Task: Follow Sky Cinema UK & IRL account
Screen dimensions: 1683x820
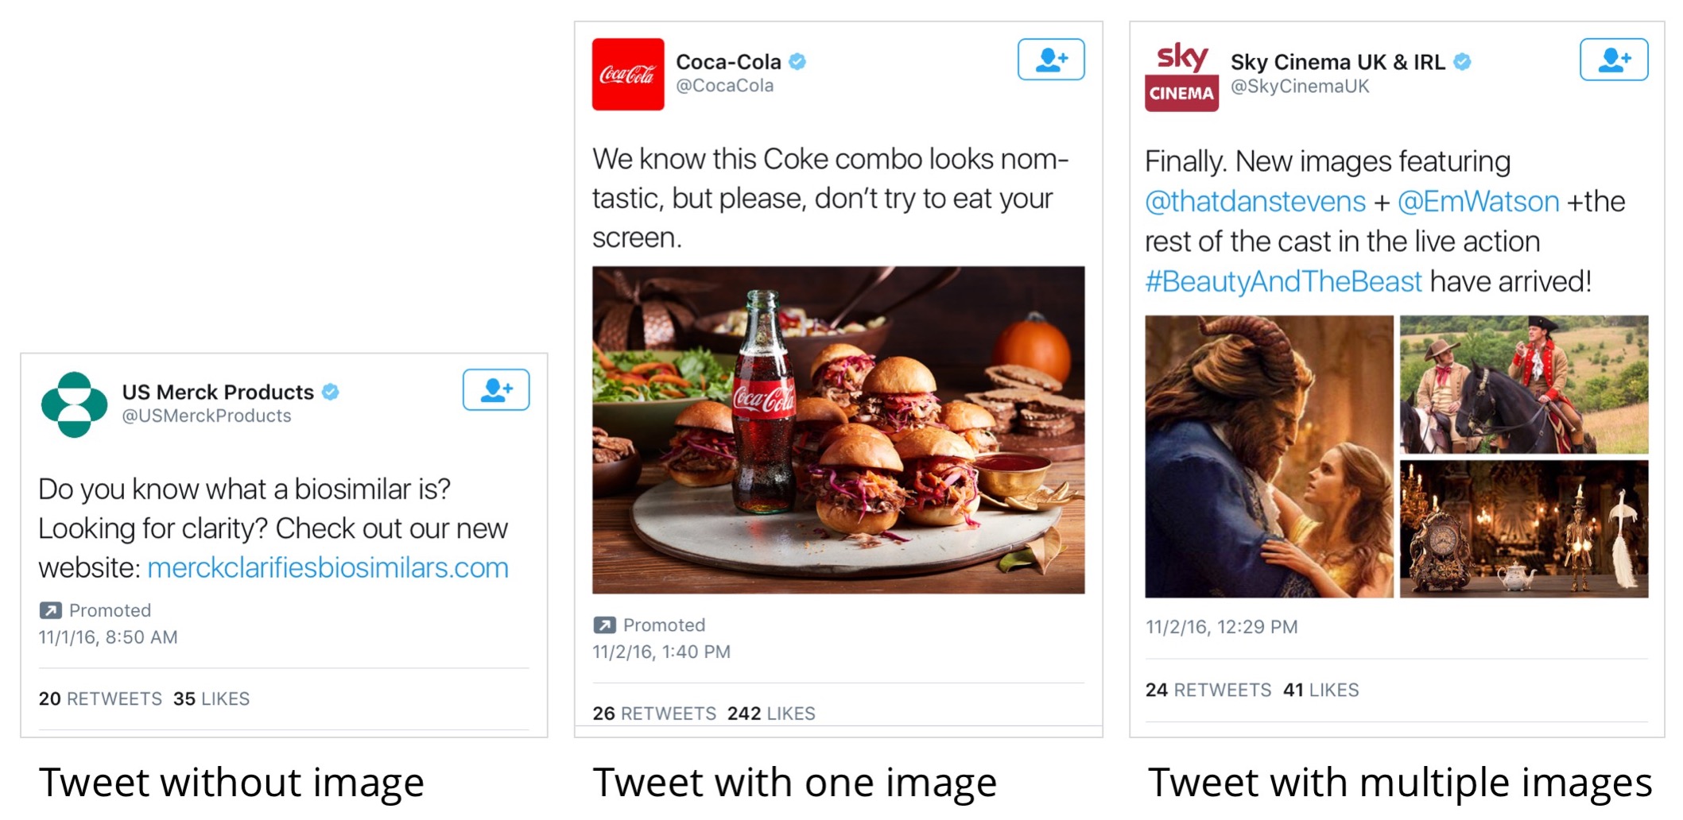Action: click(x=1613, y=60)
